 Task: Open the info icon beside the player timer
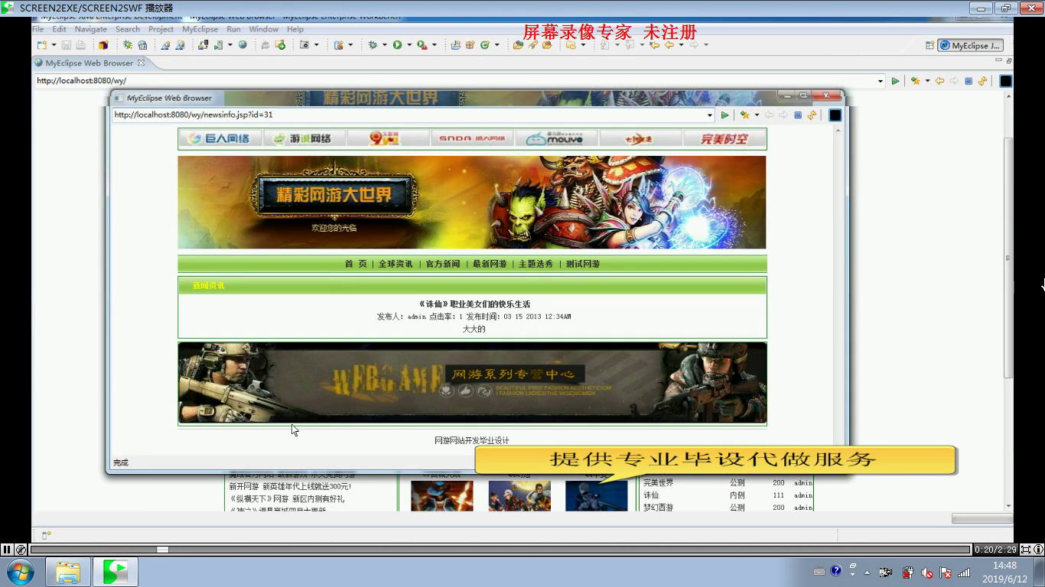coord(1038,549)
